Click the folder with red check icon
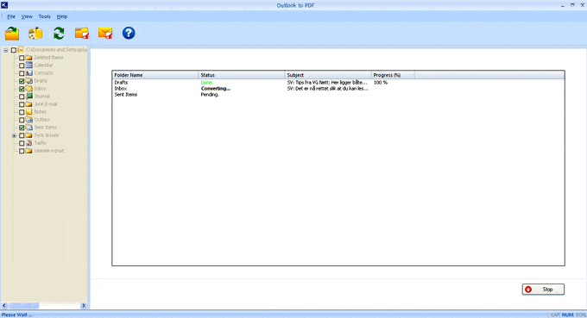Screen dimensions: 587x318 point(82,34)
